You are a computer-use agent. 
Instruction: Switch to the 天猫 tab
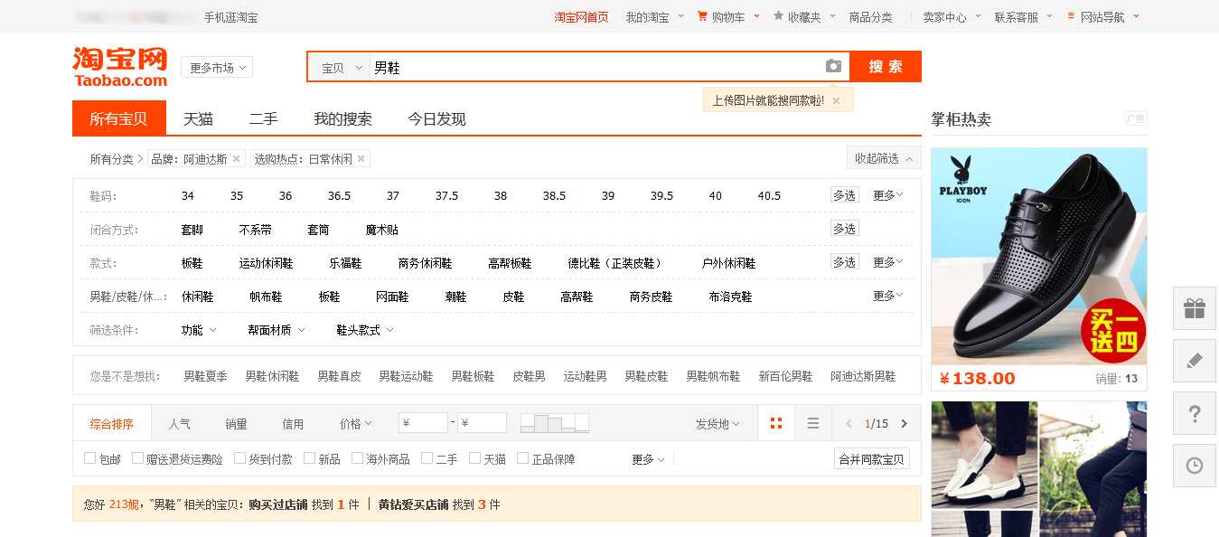pos(198,118)
